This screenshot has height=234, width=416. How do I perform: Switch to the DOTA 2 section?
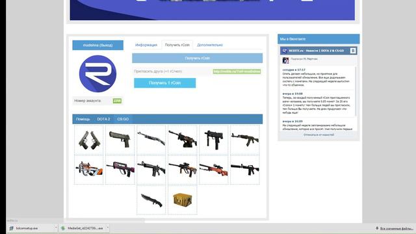pos(103,119)
